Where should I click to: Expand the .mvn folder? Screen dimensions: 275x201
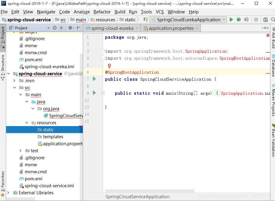click(15, 81)
